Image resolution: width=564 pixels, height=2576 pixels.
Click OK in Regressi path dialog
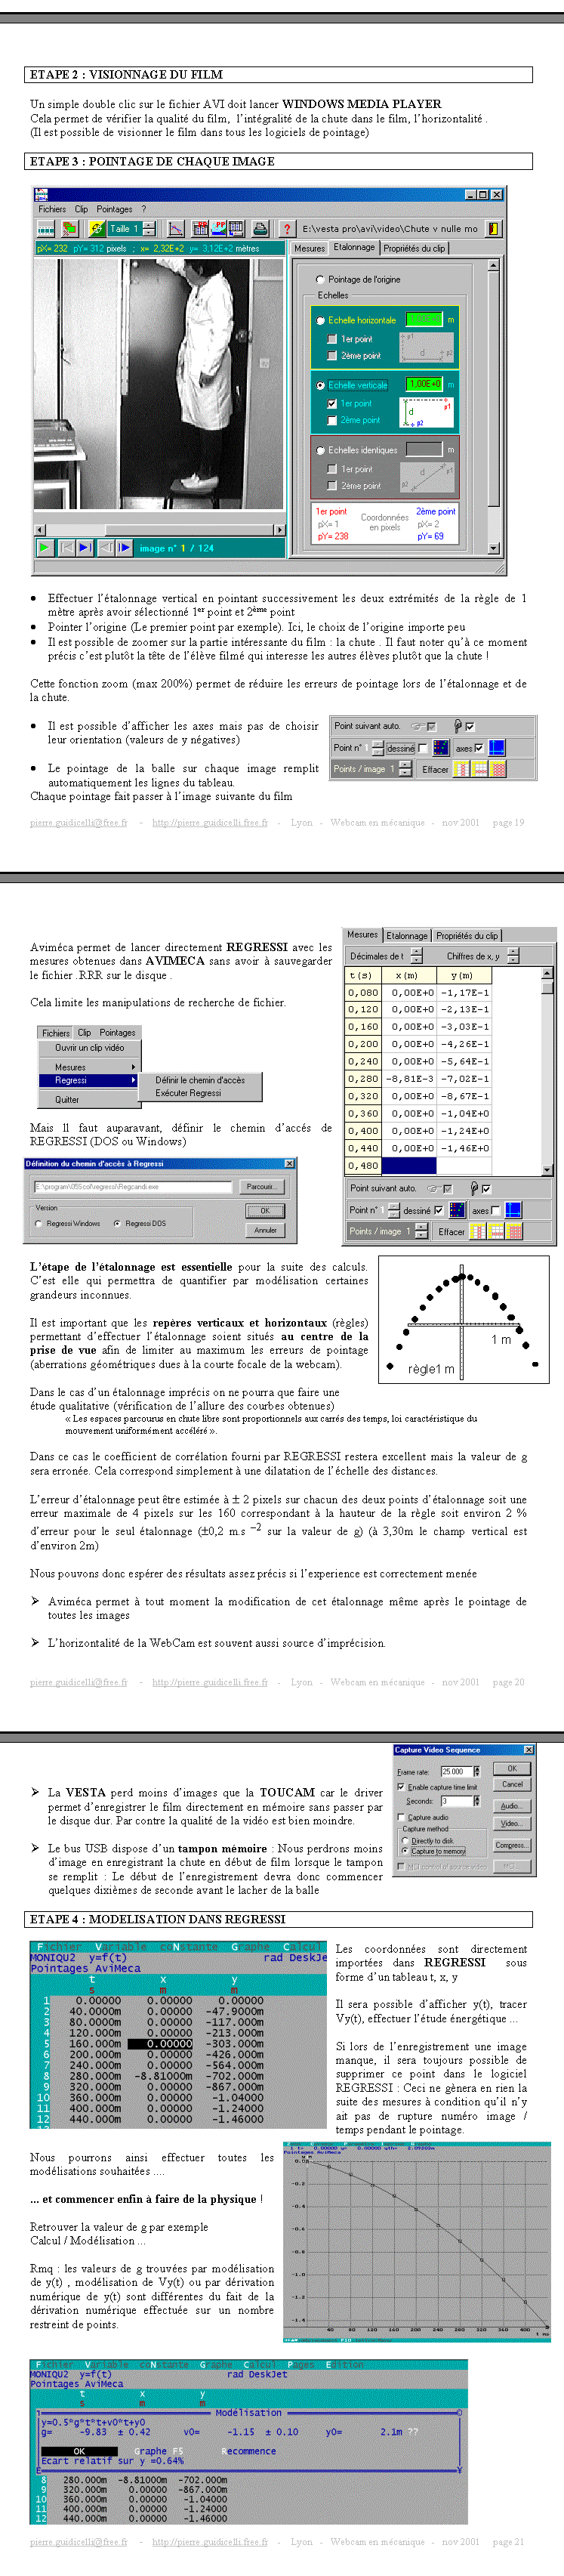coord(265,1211)
